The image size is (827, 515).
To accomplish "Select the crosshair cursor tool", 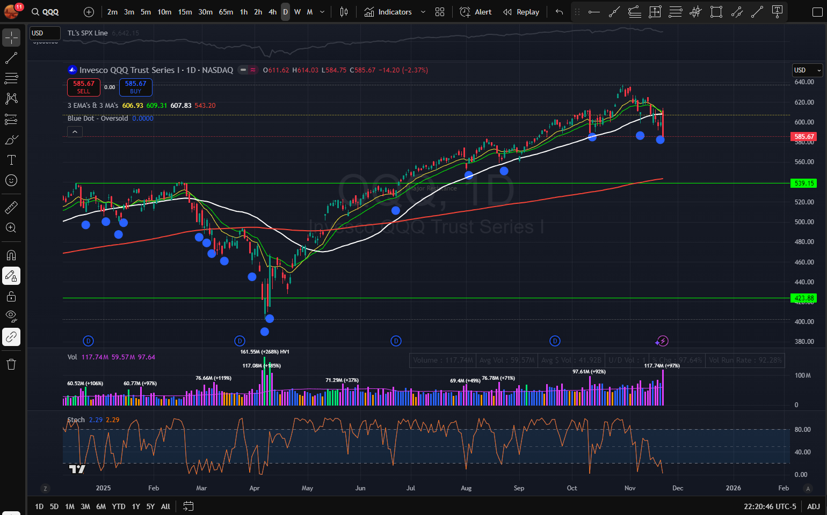I will click(11, 38).
